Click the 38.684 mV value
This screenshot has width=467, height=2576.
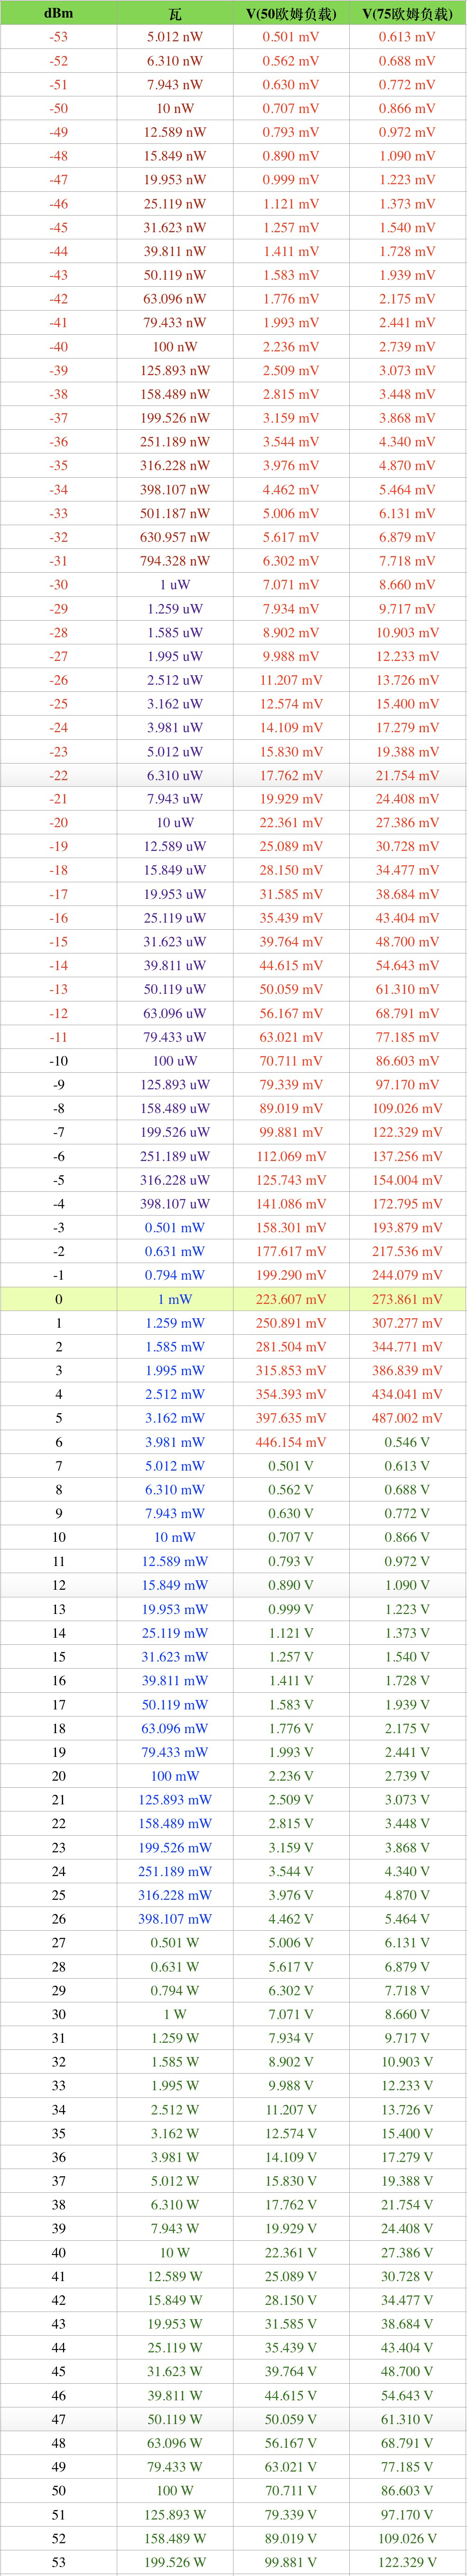click(x=407, y=894)
